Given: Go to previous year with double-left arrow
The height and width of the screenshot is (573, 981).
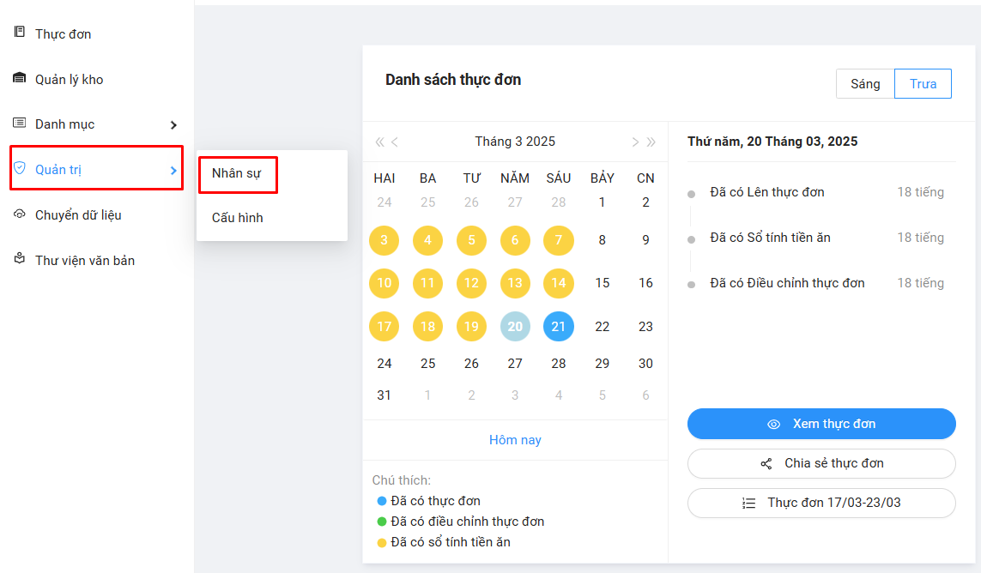Looking at the screenshot, I should click(x=379, y=142).
